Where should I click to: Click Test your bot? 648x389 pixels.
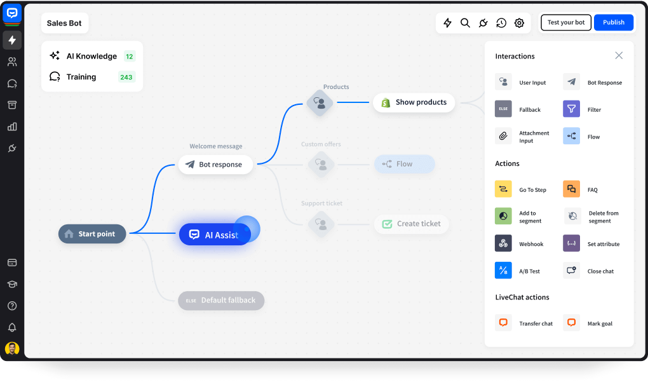click(565, 22)
